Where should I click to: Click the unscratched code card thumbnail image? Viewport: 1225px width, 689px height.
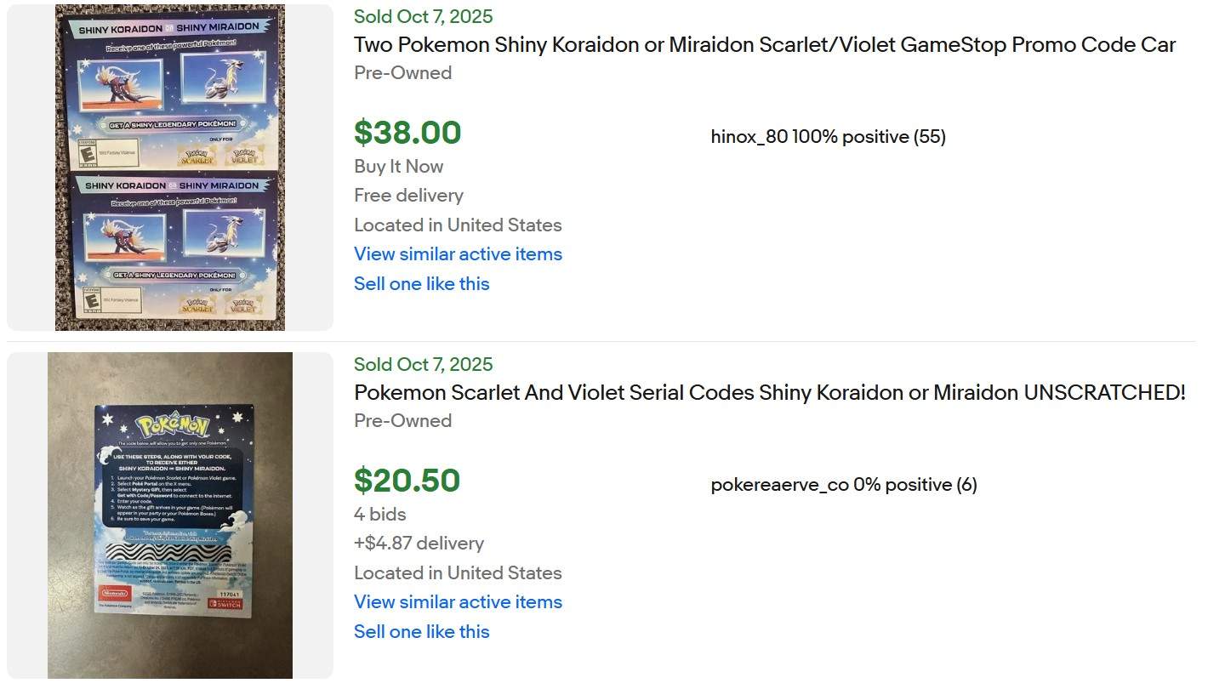pyautogui.click(x=170, y=515)
